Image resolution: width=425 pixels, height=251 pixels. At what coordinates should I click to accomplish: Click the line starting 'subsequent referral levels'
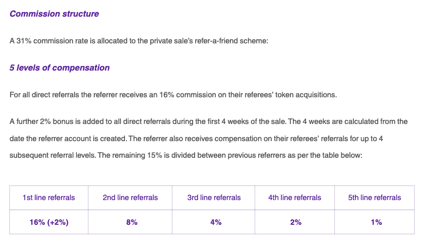pos(186,155)
